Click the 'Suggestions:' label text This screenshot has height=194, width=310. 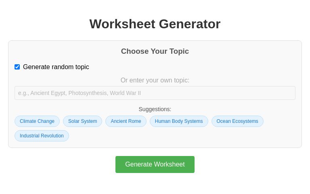[x=155, y=109]
